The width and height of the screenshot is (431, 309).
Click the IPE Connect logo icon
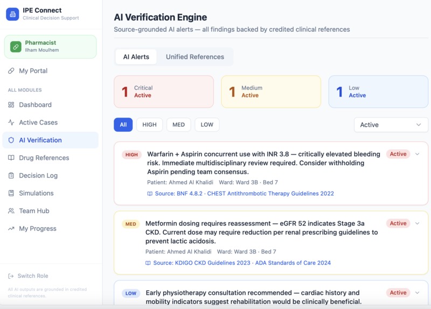(12, 14)
